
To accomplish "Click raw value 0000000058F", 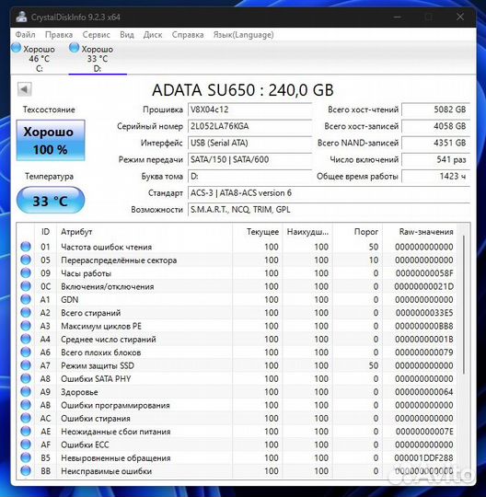I will tap(424, 273).
